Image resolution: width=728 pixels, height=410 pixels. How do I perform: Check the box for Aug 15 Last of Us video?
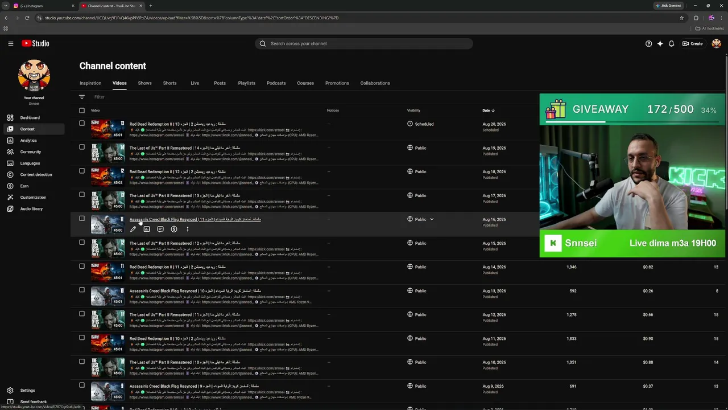(x=82, y=243)
